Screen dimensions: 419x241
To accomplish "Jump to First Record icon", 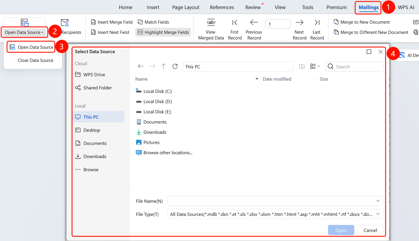I will point(235,22).
